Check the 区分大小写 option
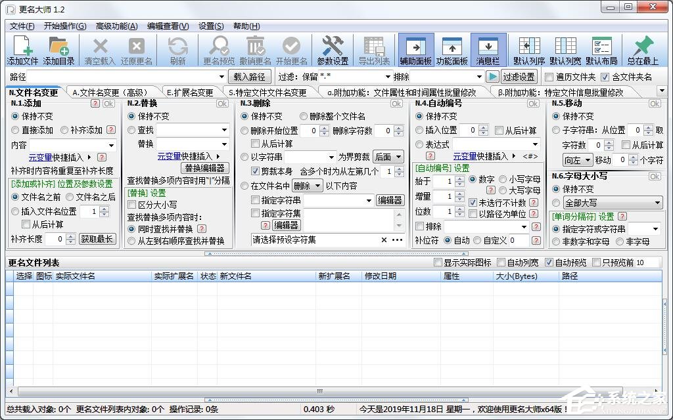 pos(132,205)
